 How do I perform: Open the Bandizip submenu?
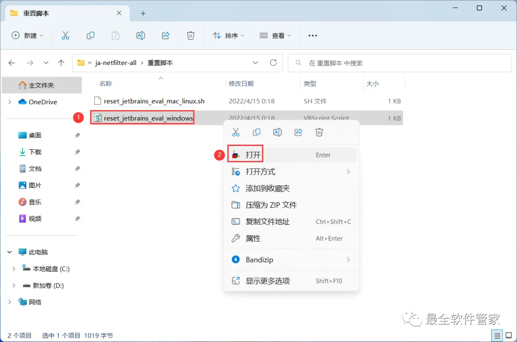[x=292, y=260]
